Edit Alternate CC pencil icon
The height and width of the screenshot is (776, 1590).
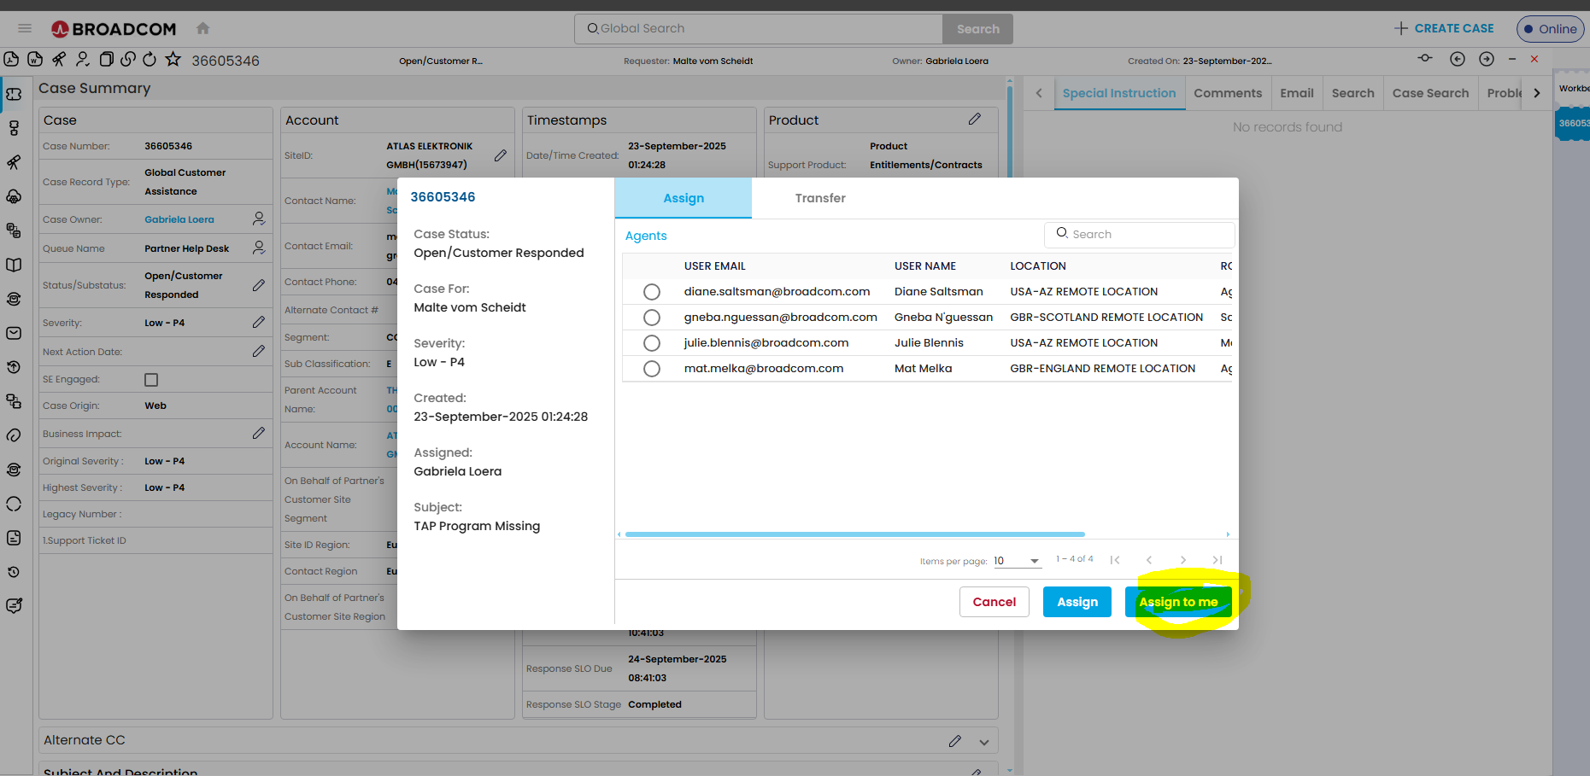tap(955, 741)
